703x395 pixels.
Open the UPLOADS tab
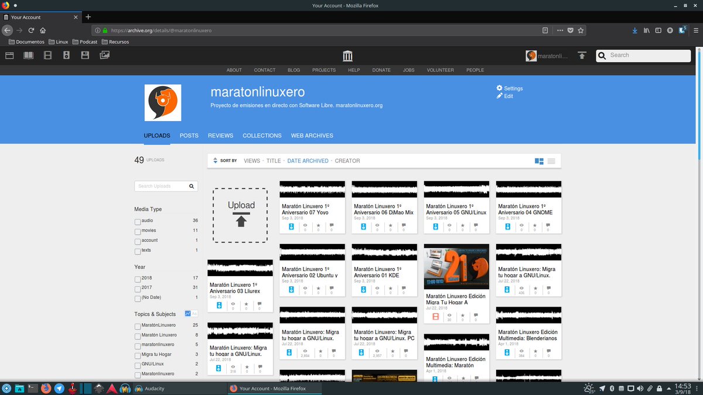157,136
